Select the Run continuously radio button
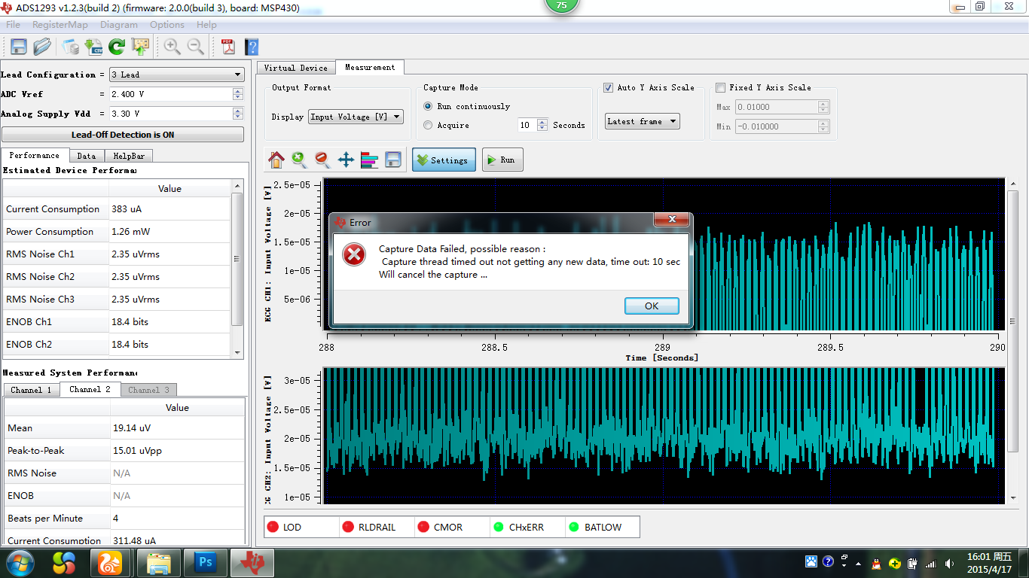The width and height of the screenshot is (1029, 578). 428,106
